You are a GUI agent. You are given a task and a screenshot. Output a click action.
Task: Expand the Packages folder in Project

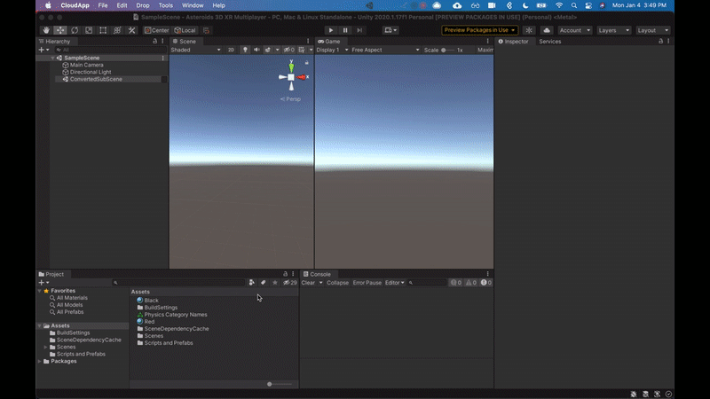click(40, 361)
